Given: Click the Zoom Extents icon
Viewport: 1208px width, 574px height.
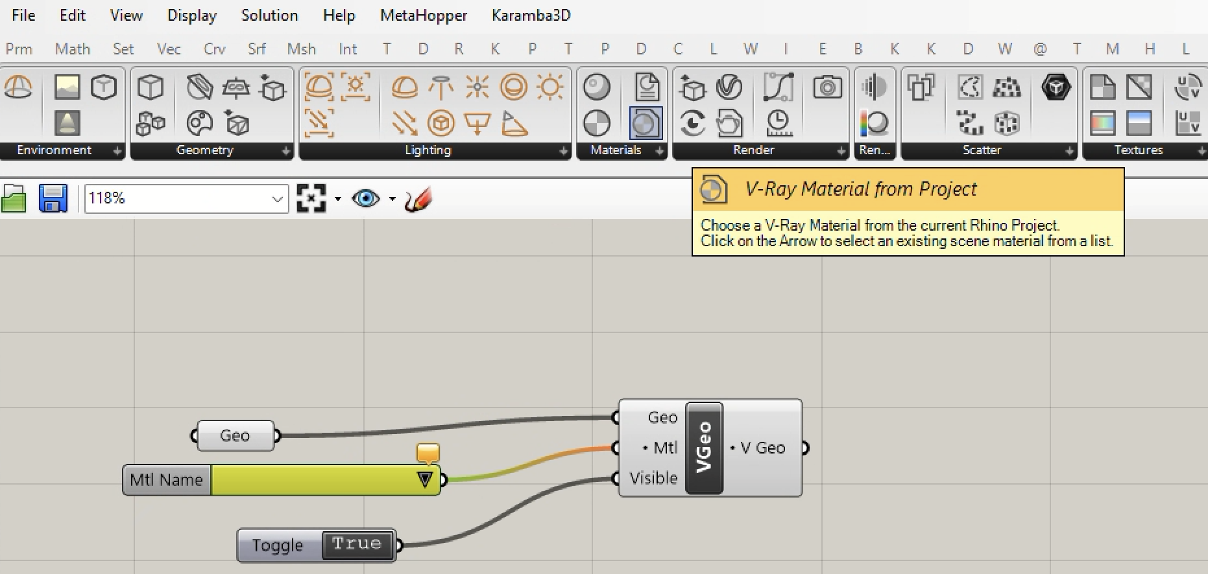Looking at the screenshot, I should click(311, 198).
